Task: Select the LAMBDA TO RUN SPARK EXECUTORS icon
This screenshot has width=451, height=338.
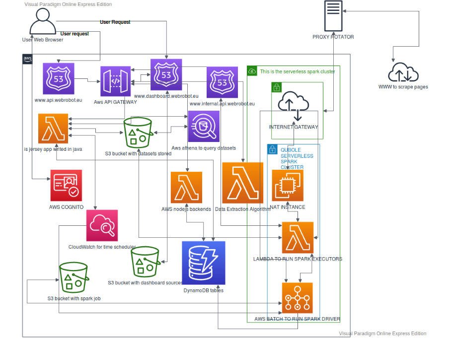Action: pos(298,239)
